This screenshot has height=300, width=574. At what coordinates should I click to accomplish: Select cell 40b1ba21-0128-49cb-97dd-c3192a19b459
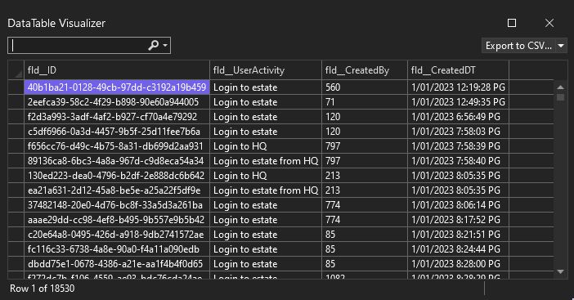point(117,87)
